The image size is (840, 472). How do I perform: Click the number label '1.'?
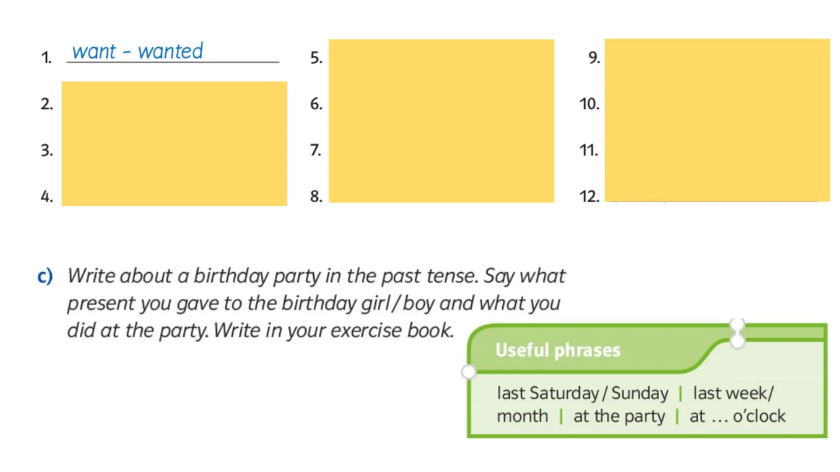click(x=46, y=58)
